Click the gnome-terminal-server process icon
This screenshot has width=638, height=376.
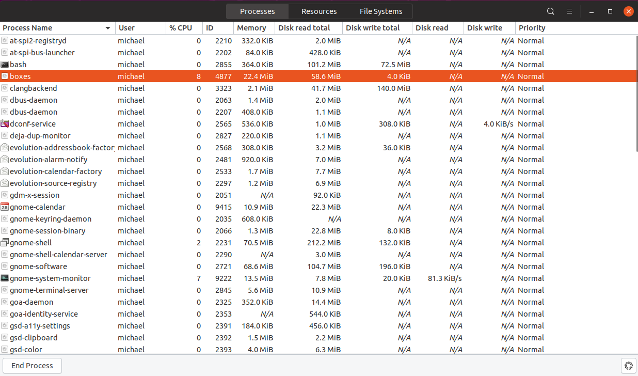coord(5,290)
